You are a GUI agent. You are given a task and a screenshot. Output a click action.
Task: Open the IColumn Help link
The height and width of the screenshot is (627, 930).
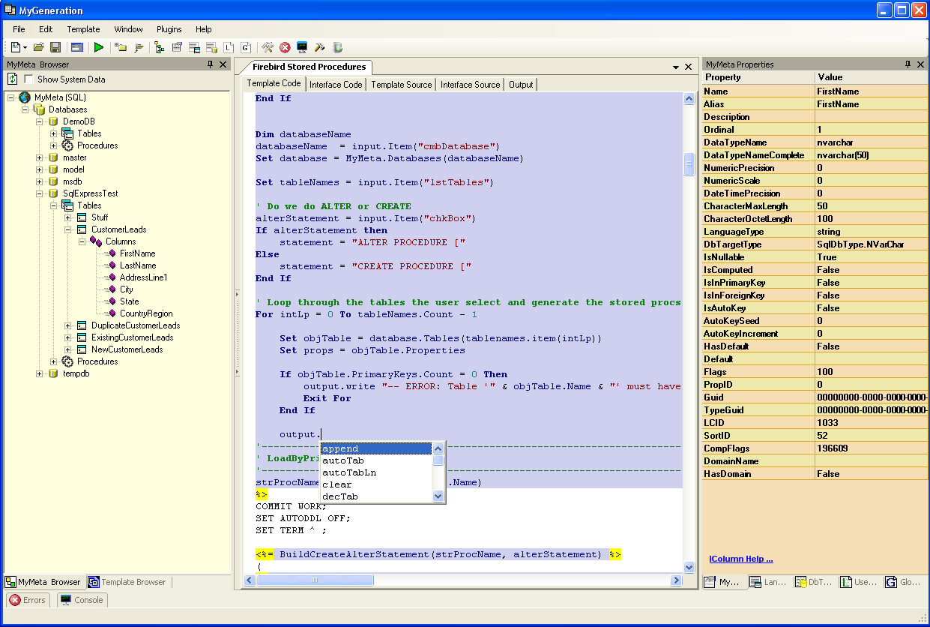coord(740,559)
